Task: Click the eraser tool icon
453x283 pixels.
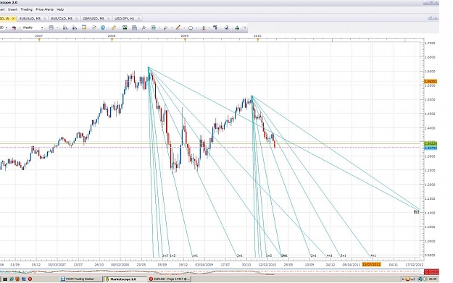Action: [x=226, y=28]
